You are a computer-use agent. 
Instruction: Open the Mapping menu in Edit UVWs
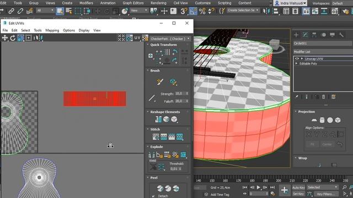[52, 30]
